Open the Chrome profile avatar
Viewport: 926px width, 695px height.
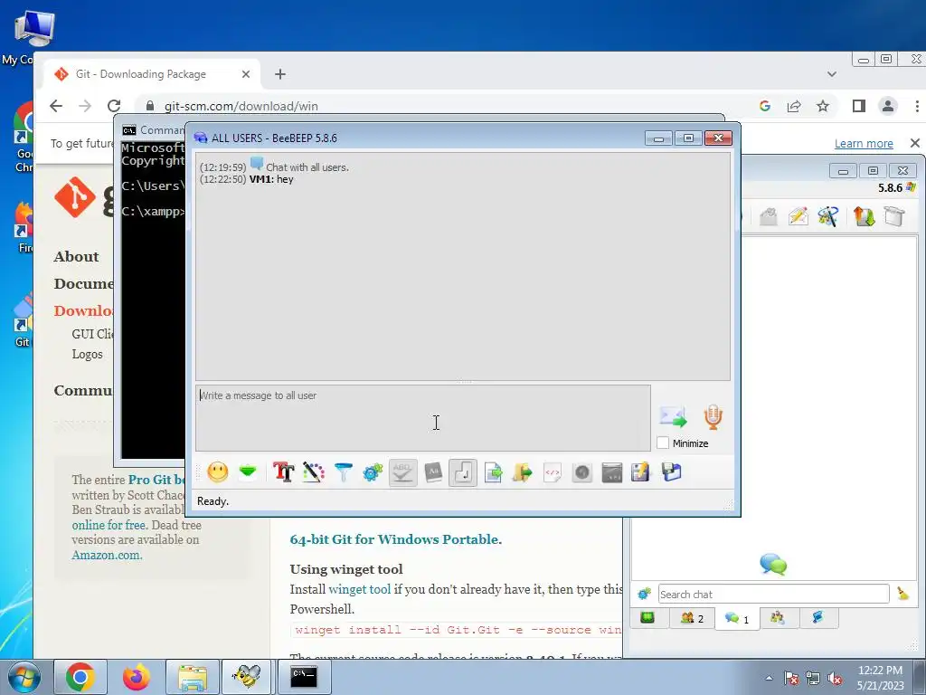(888, 106)
